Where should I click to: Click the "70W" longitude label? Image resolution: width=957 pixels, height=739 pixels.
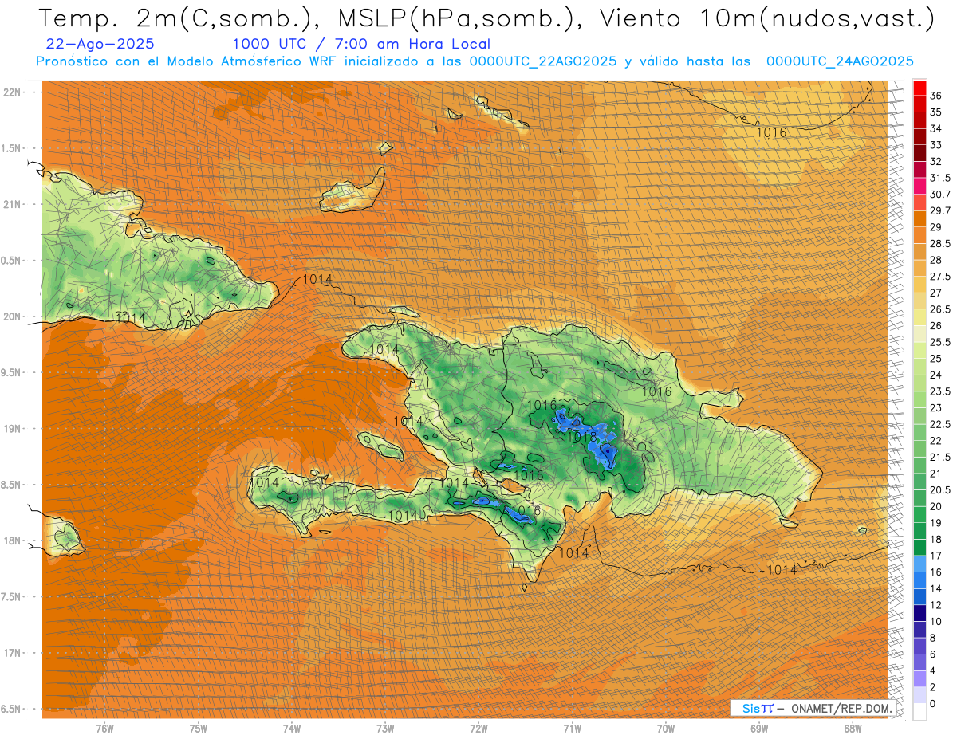pyautogui.click(x=666, y=729)
